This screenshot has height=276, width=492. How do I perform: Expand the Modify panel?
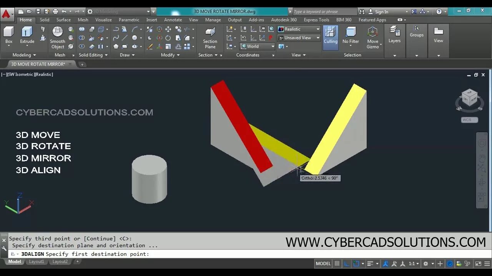pos(170,55)
